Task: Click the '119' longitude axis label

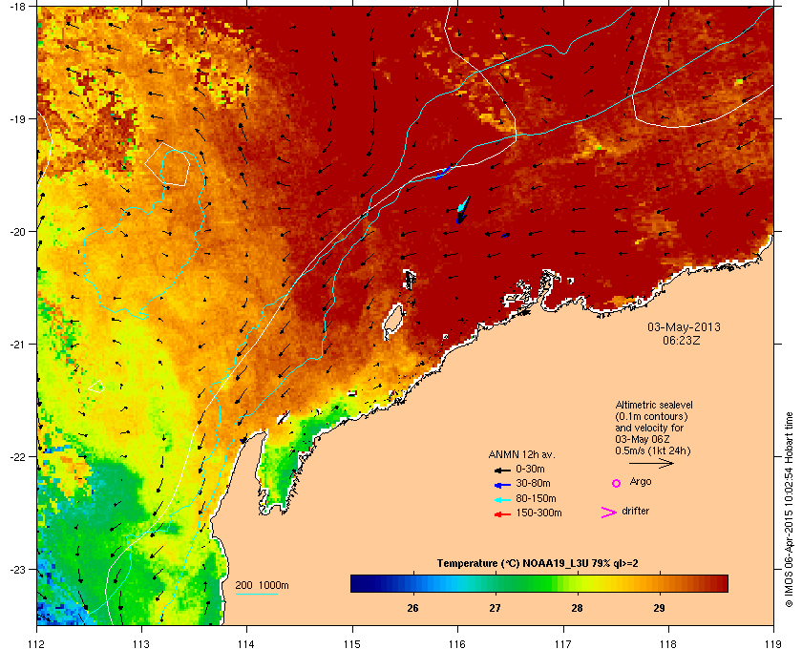Action: coord(774,643)
